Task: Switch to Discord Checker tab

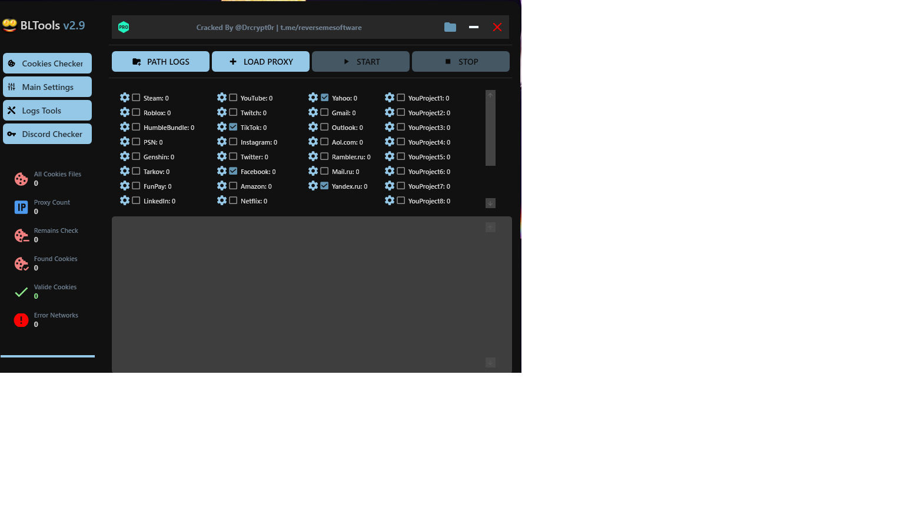Action: (x=47, y=134)
